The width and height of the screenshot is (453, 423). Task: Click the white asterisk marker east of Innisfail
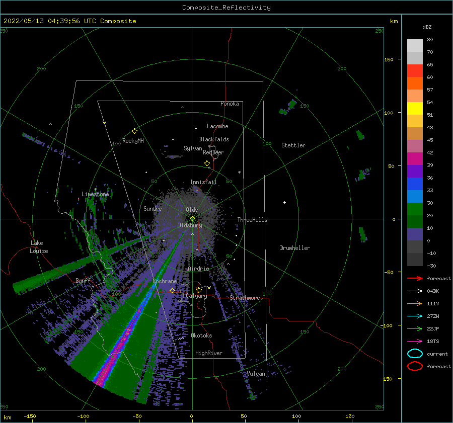pos(239,173)
